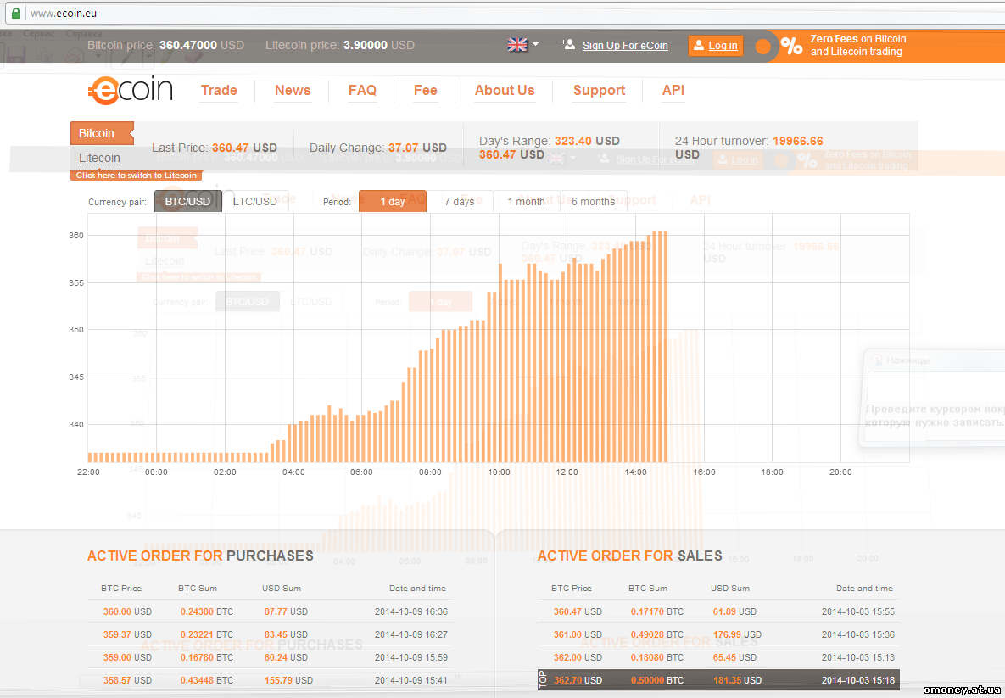Select the highlighted TOP 362.70 USD sales row
The image size is (1005, 698).
pyautogui.click(x=718, y=680)
